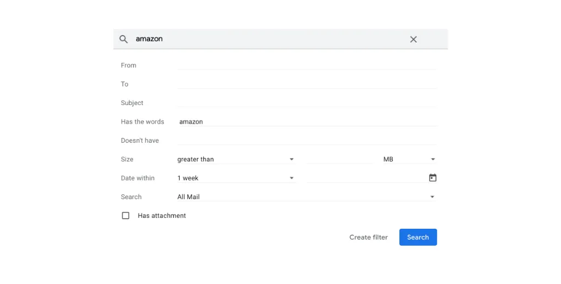Click the "Has attachment" label text
561x284 pixels.
(x=162, y=216)
